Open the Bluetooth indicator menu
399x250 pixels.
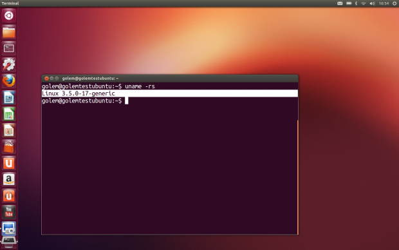click(357, 3)
